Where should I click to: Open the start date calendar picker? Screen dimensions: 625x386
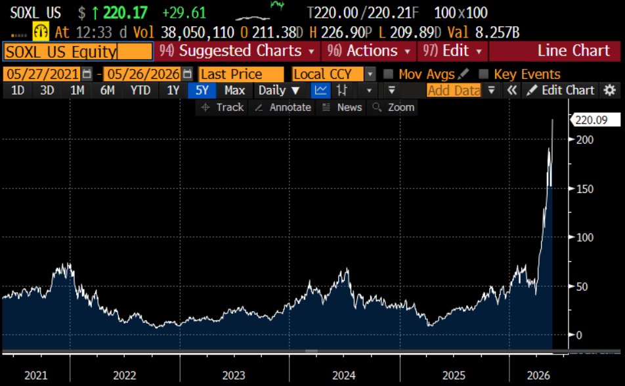[x=87, y=74]
